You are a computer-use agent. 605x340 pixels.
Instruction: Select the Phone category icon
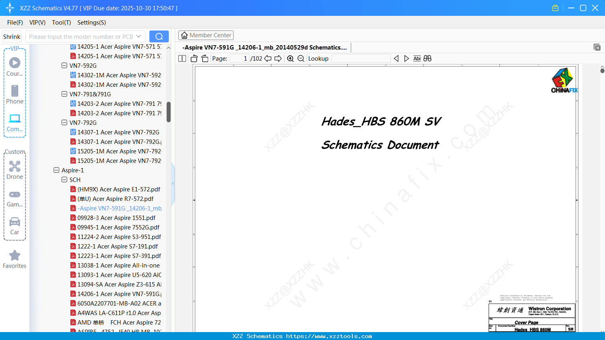click(15, 94)
